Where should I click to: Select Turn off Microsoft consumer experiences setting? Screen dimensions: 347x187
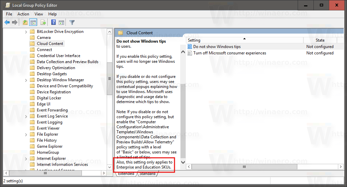coord(230,53)
